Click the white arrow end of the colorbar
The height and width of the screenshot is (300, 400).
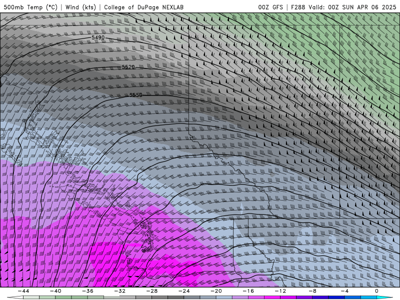15,297
